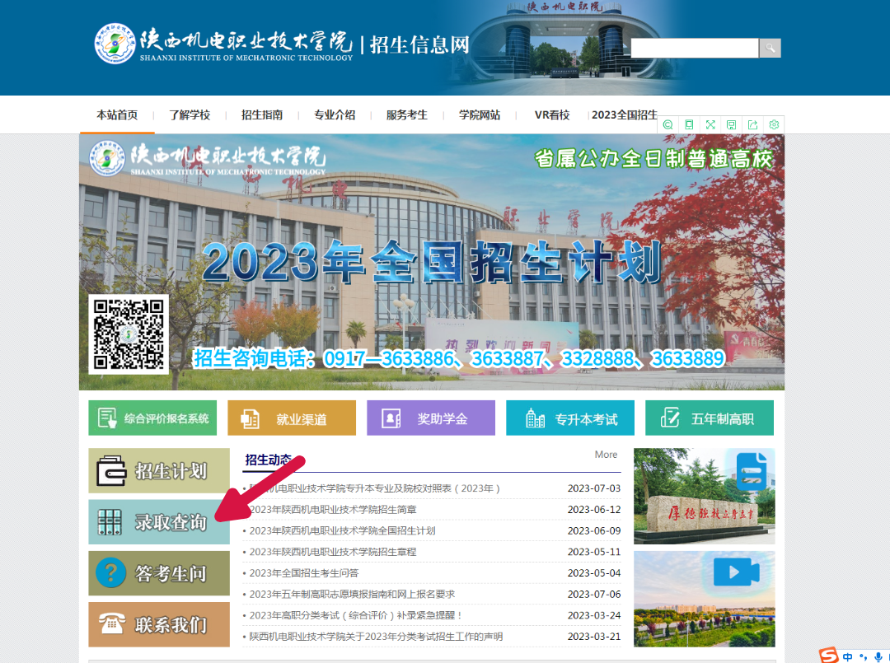Click the tablet/mobile view icon in floating toolbar
Screen dimensions: 890x663
point(689,124)
